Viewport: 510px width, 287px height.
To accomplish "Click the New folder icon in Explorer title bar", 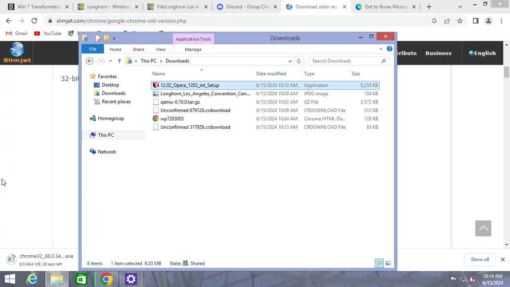I will (106, 38).
